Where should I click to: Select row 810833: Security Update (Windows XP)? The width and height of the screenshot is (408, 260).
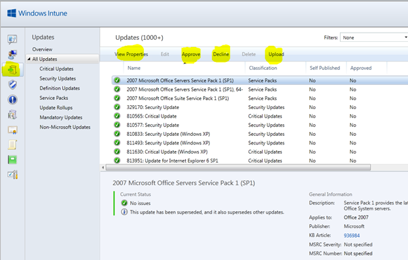coord(260,134)
